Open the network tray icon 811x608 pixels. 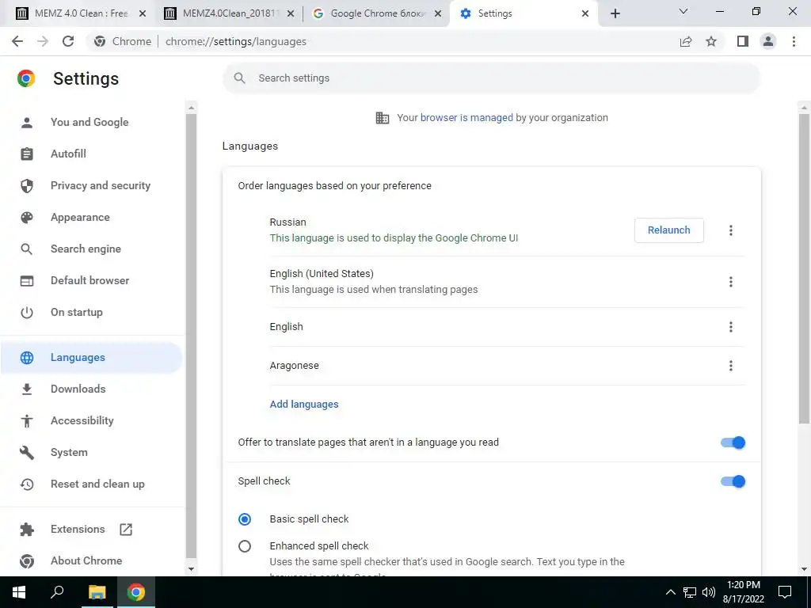(690, 592)
